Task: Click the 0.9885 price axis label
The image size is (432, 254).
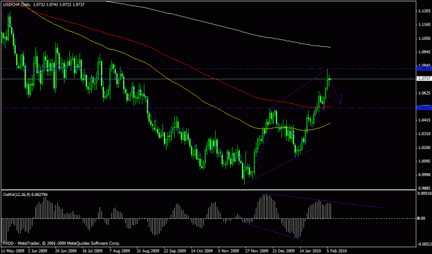Action: pos(424,188)
